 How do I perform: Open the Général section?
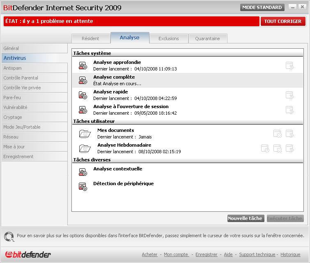[34, 48]
